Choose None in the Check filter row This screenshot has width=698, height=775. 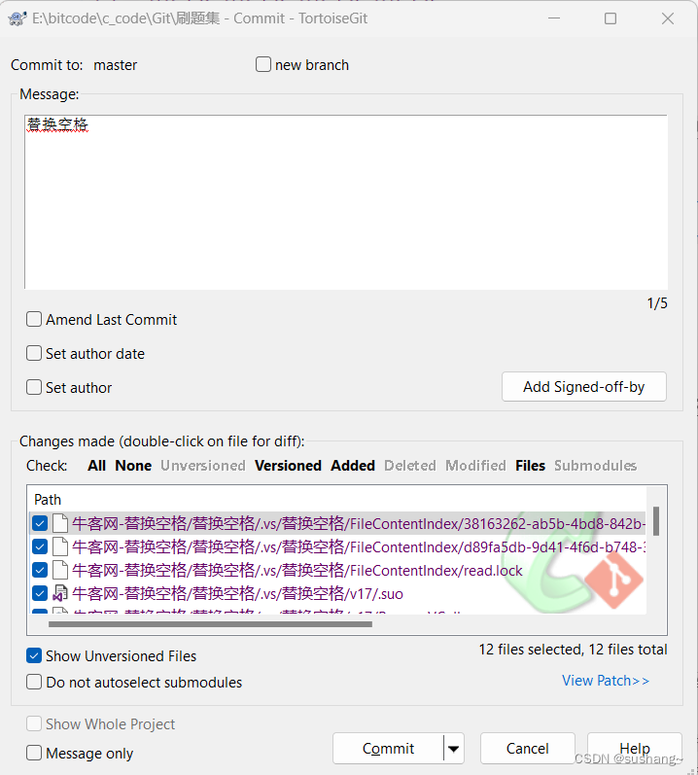(133, 466)
